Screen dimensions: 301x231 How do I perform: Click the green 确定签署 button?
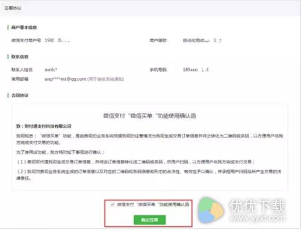click(x=150, y=220)
